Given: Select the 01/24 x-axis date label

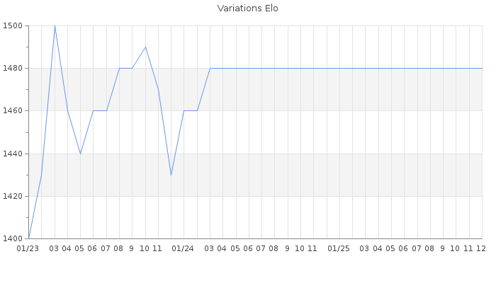Looking at the screenshot, I should pos(184,248).
